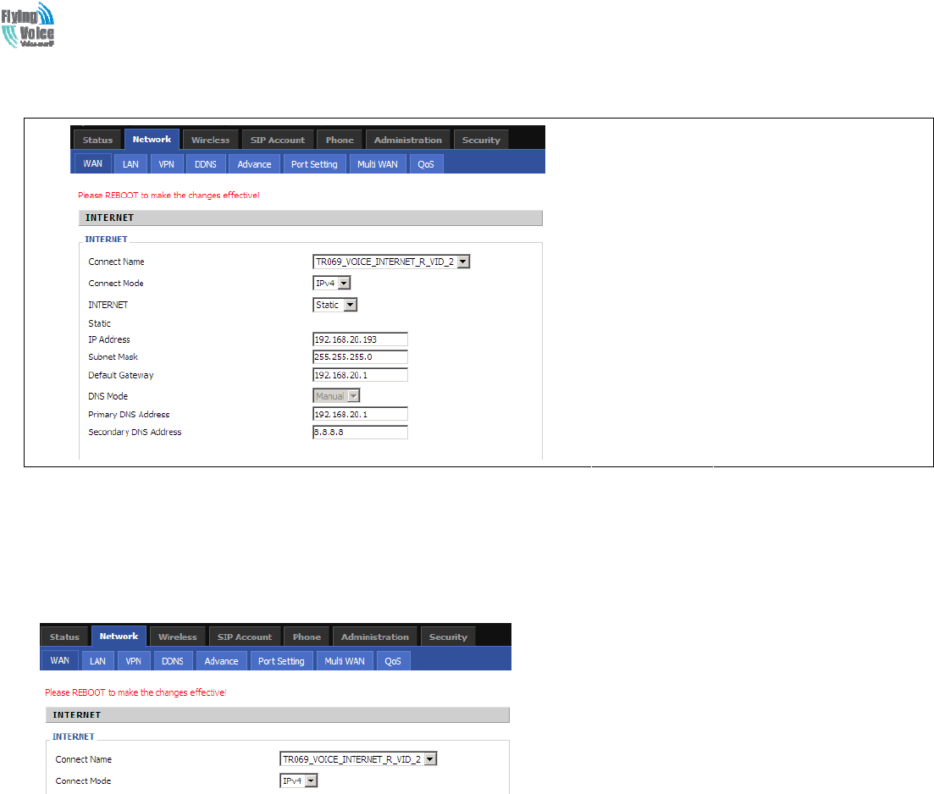Screen dimensions: 934x794
Task: Click the Flying Voice logo
Action: pyautogui.click(x=28, y=25)
